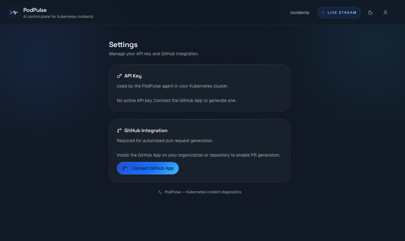This screenshot has width=405, height=241.
Task: Click the key icon in API Key section
Action: click(x=119, y=76)
